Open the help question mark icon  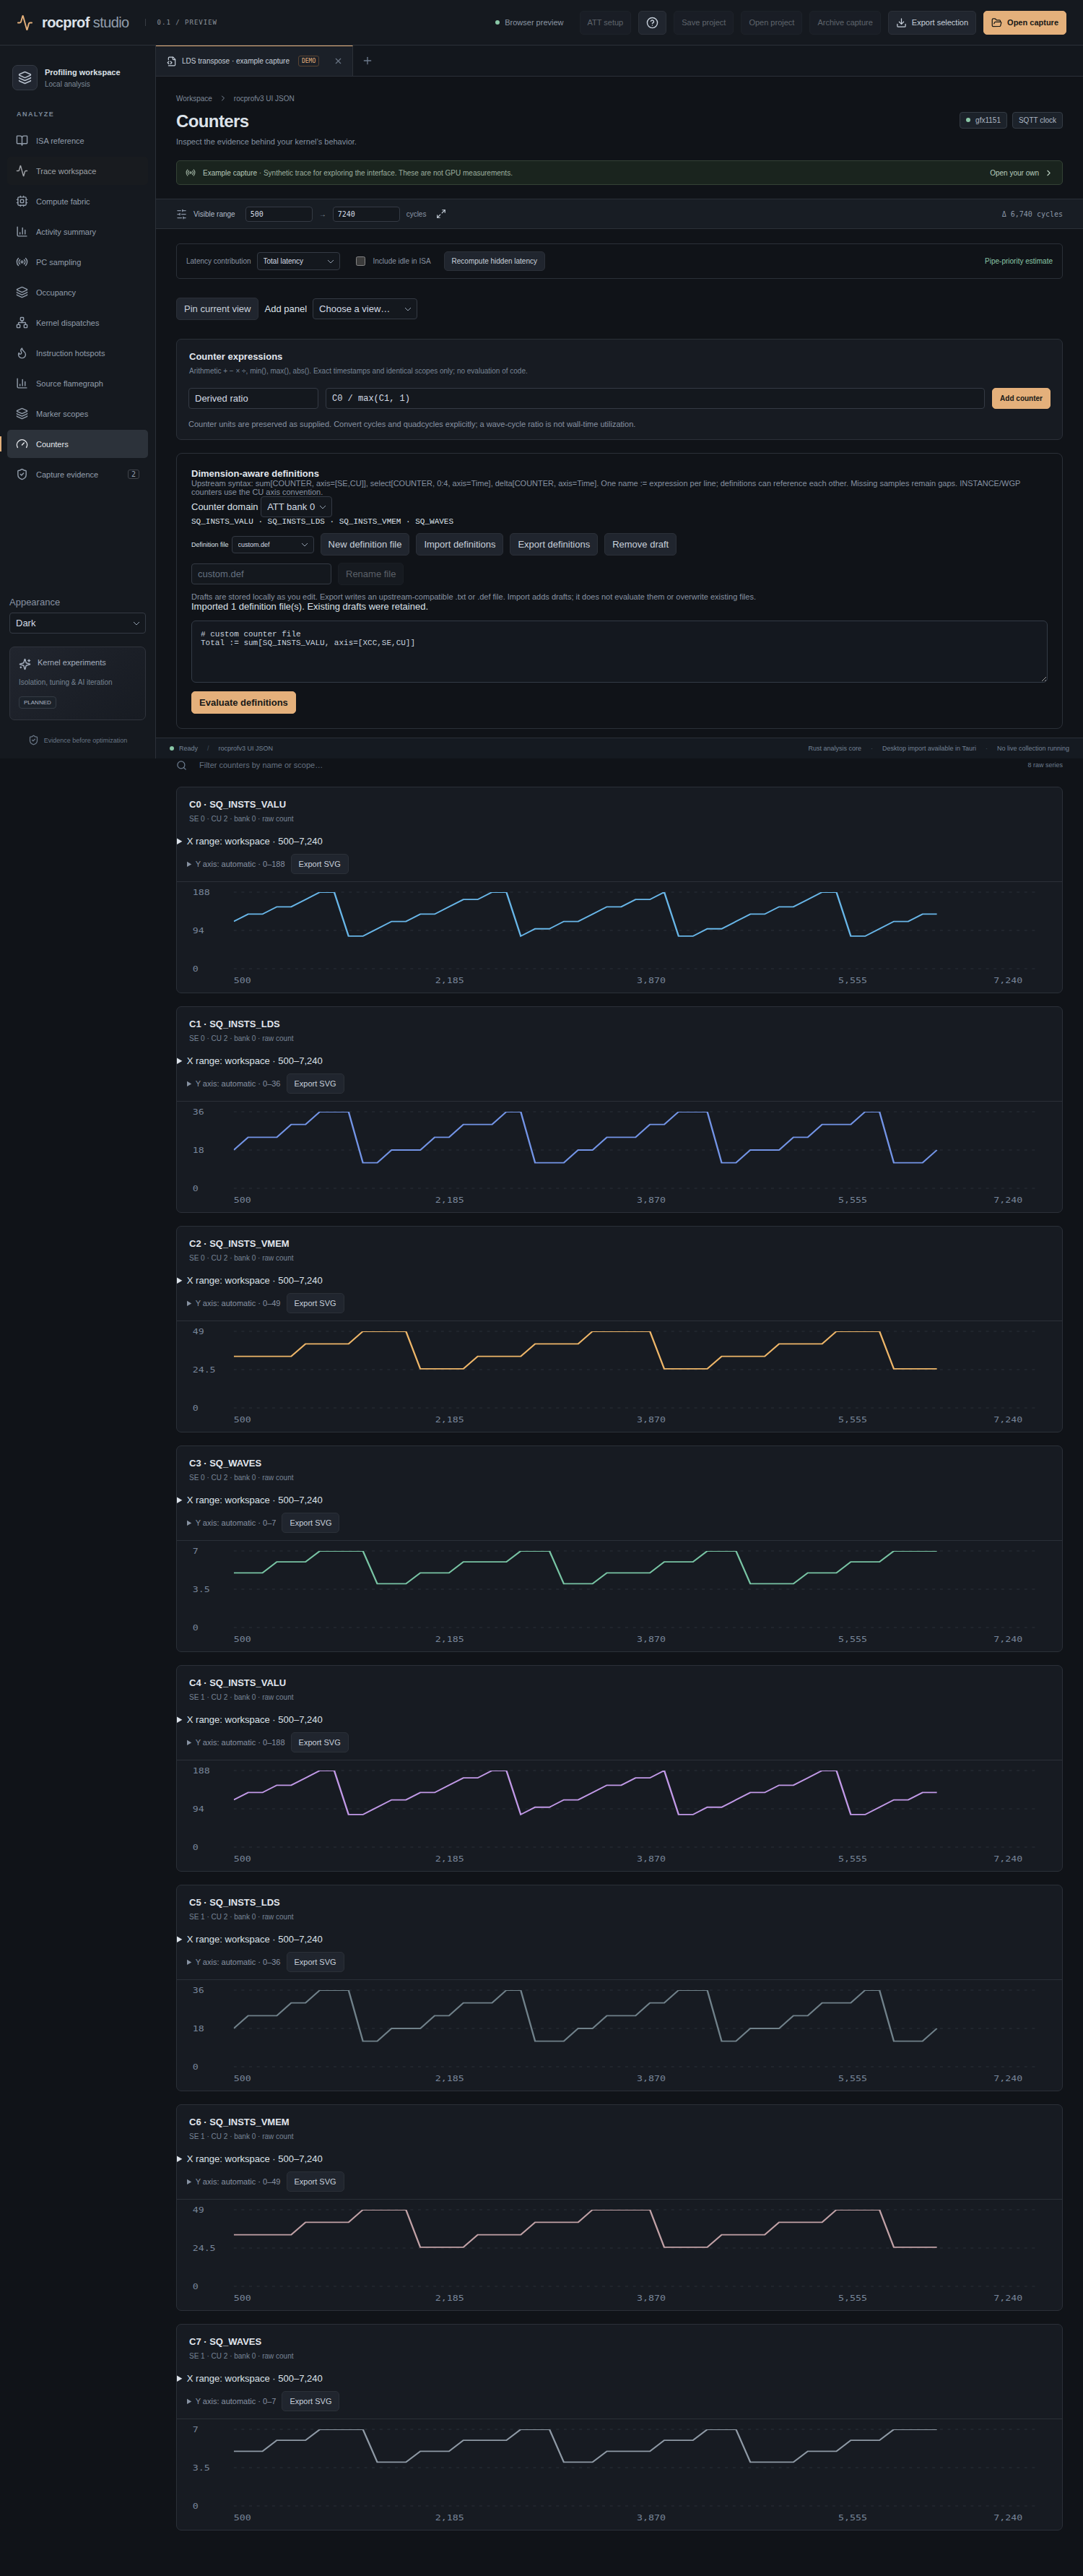(x=651, y=23)
